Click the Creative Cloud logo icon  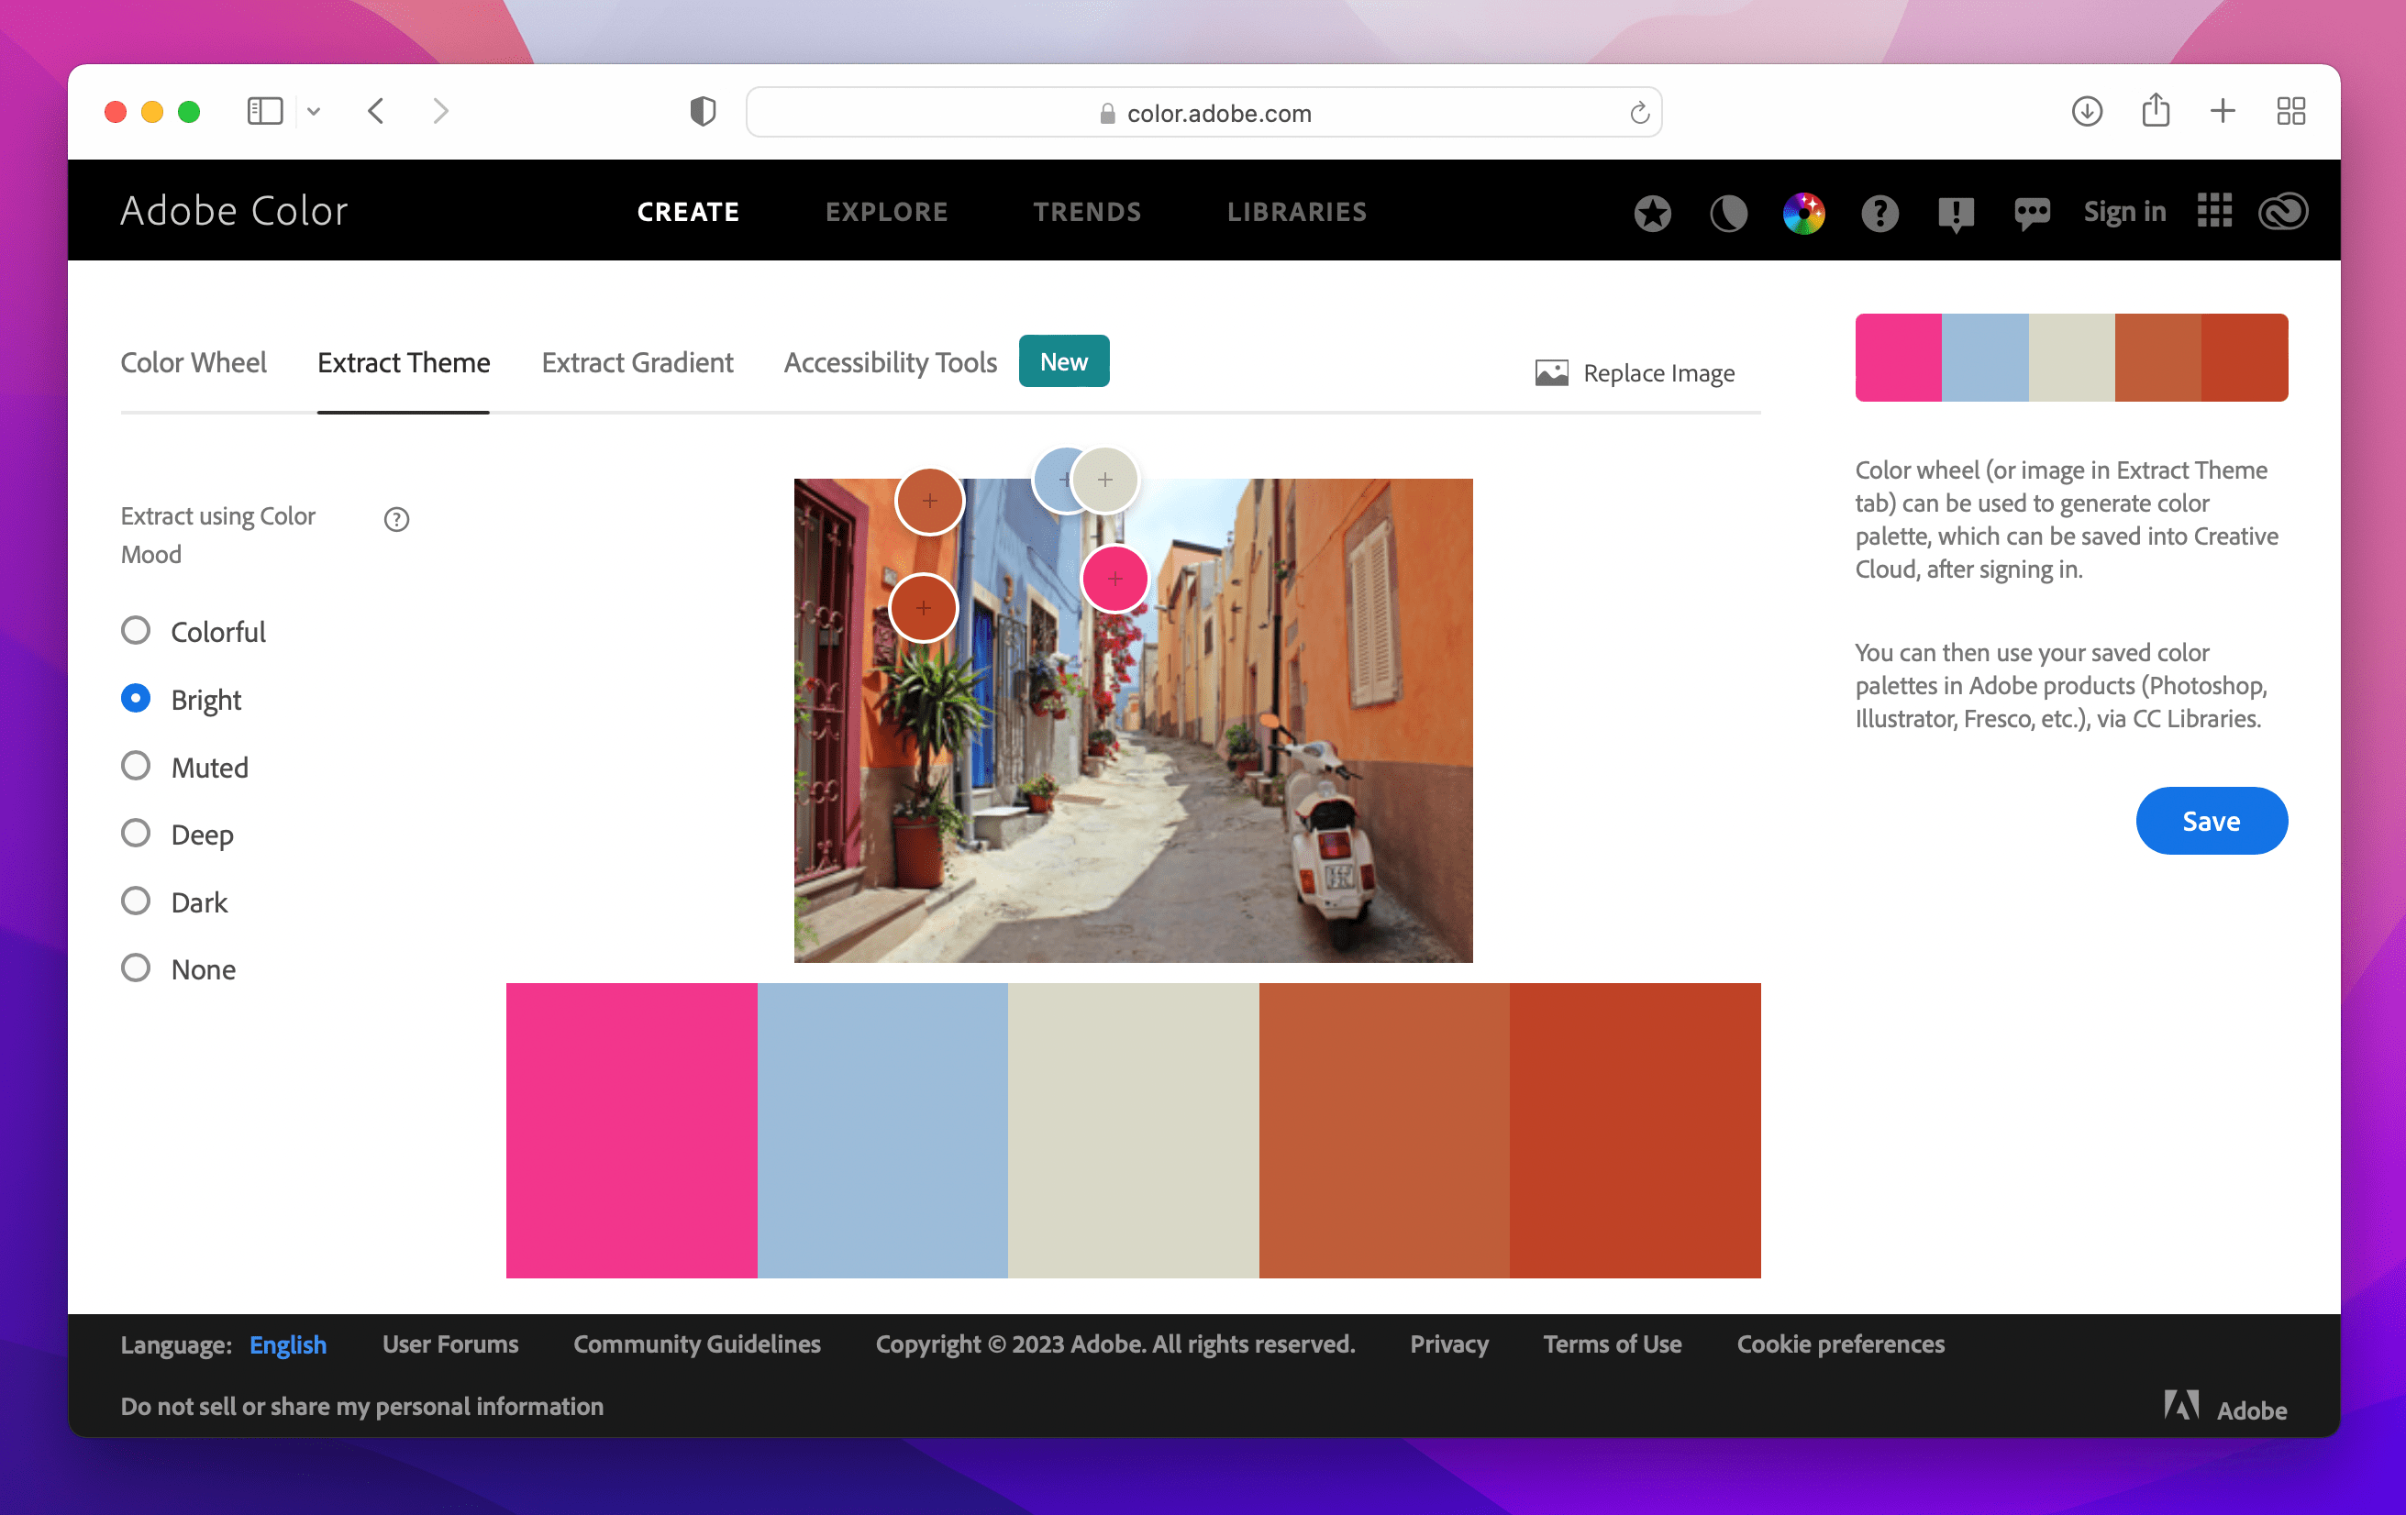coord(2283,212)
